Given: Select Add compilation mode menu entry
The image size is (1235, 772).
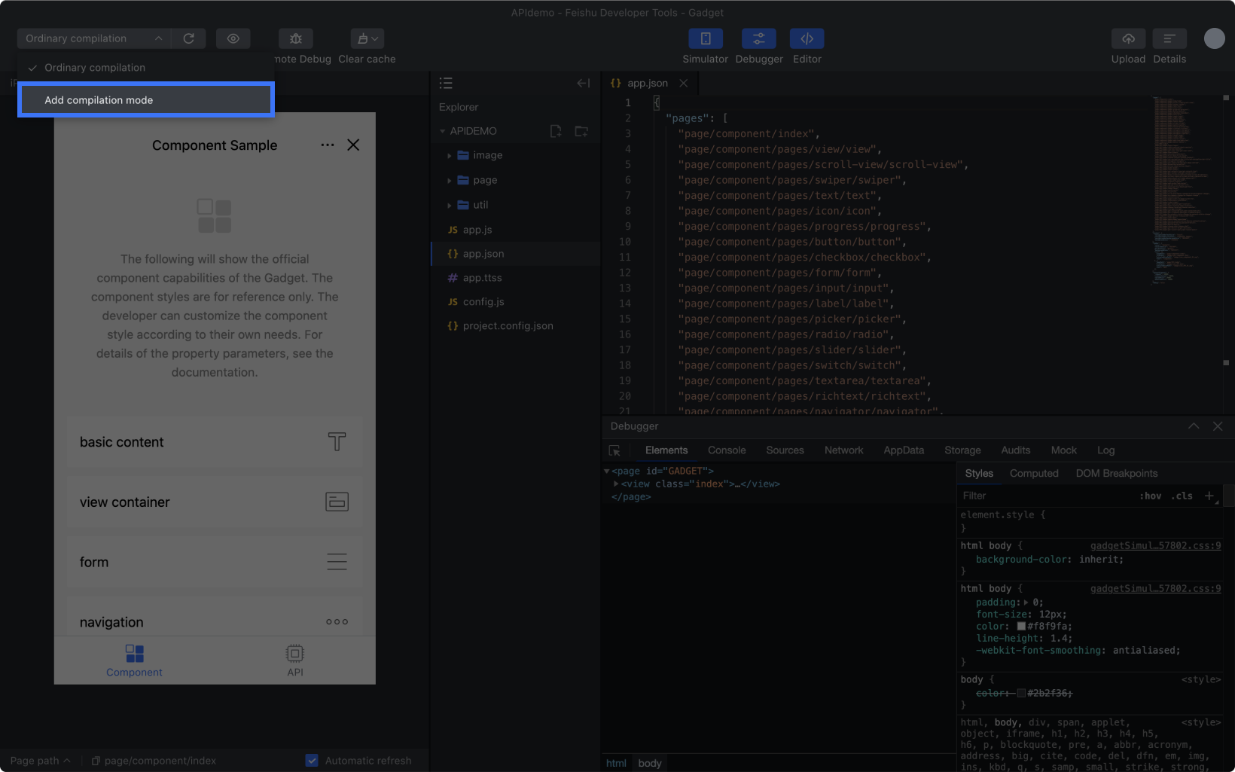Looking at the screenshot, I should coord(99,99).
